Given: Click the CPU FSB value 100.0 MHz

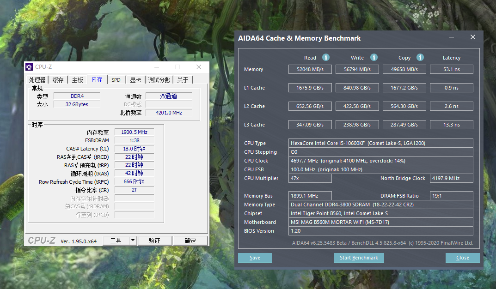Looking at the screenshot, I should [380, 169].
